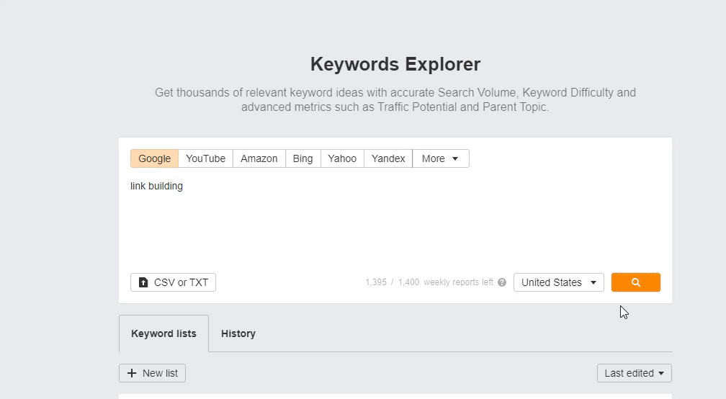Screen dimensions: 726x399
Task: Open the Keyword lists tab
Action: click(164, 333)
